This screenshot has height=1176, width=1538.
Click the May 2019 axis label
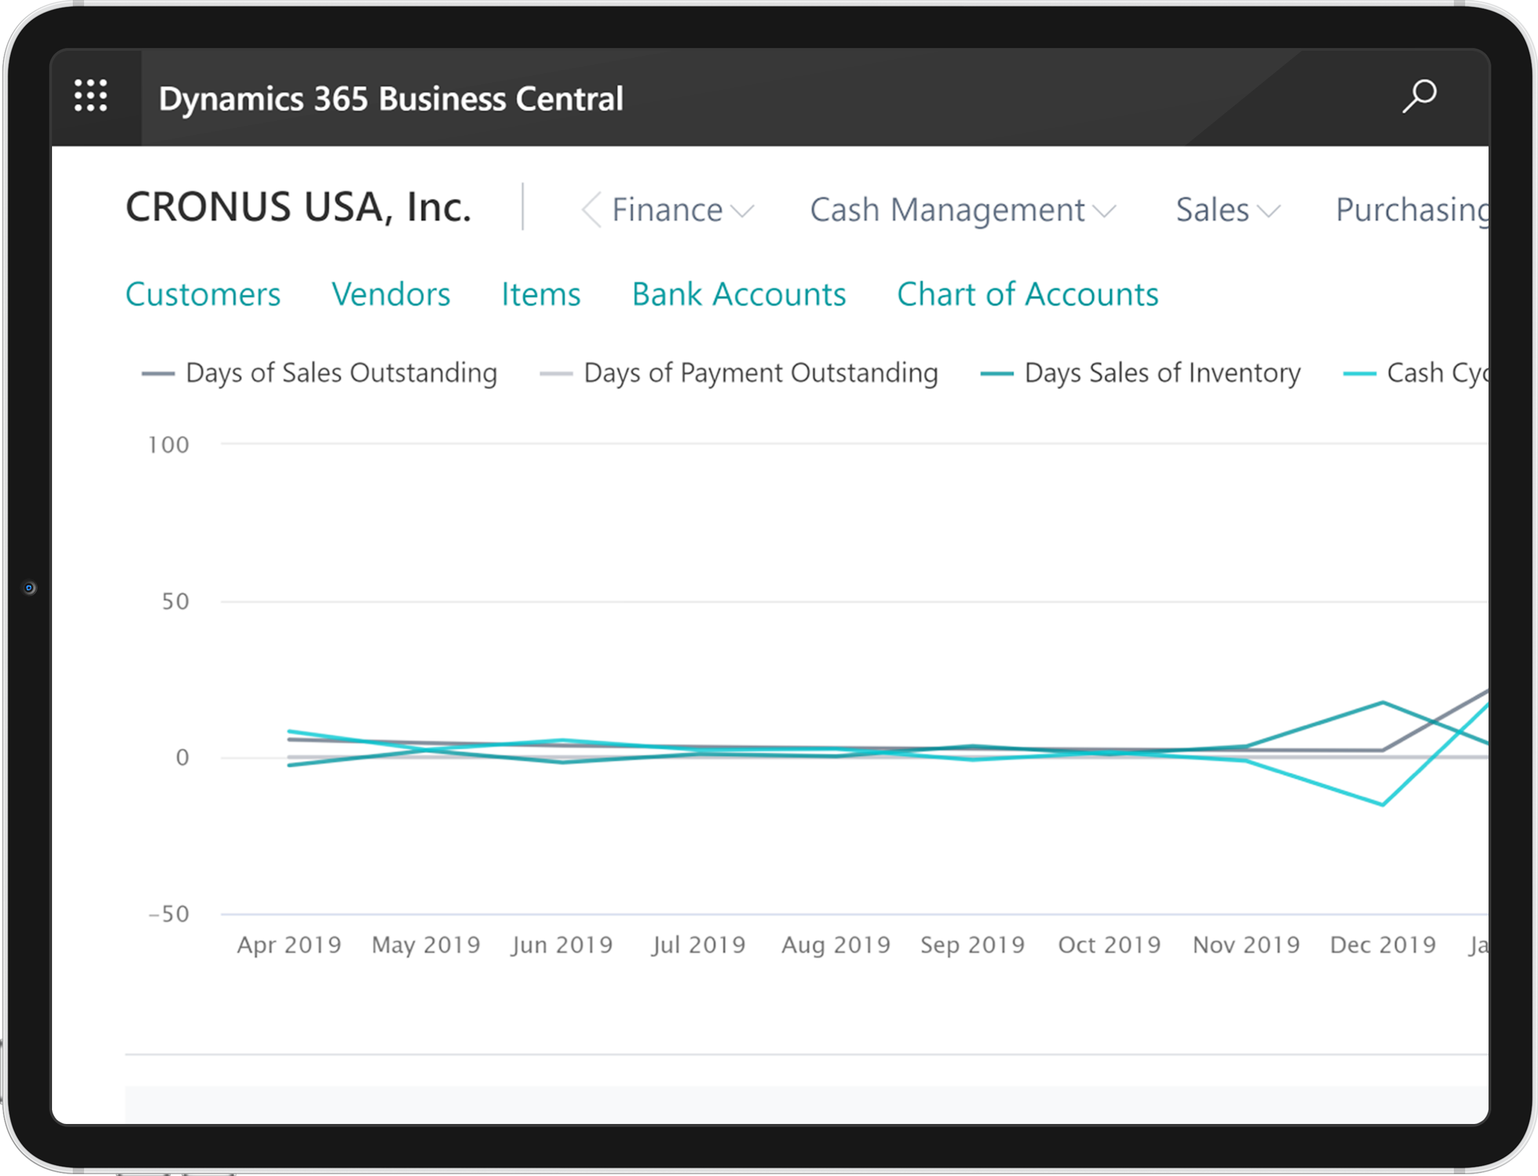(426, 945)
